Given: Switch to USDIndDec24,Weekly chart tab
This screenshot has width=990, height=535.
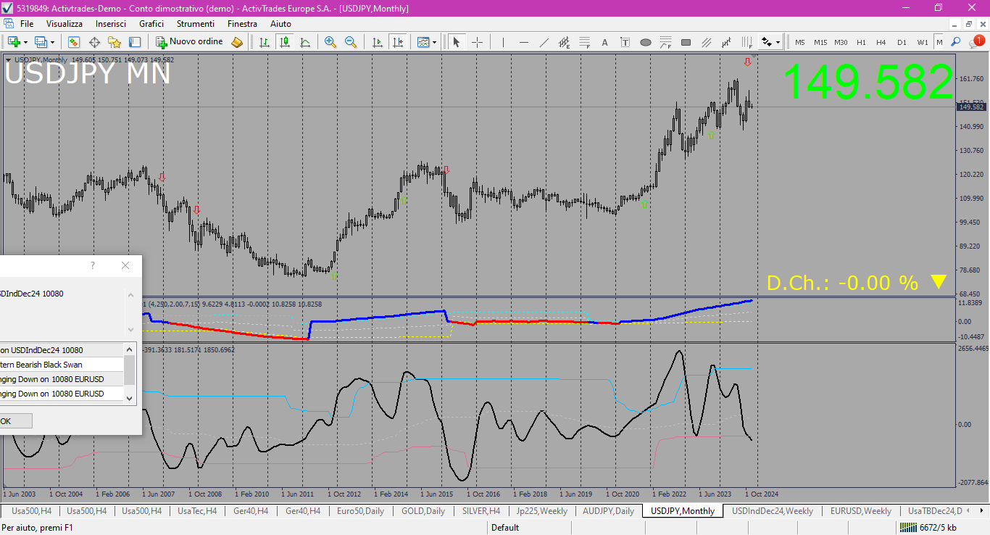Looking at the screenshot, I should point(773,511).
